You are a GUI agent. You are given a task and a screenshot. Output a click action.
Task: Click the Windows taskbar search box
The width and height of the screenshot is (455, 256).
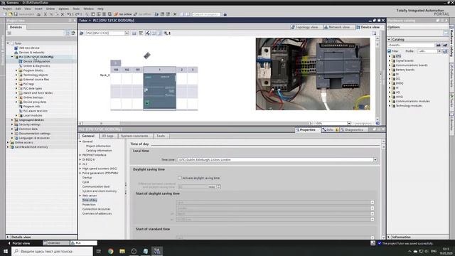(52, 251)
